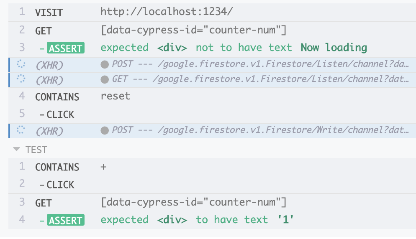Screen dimensions: 416x239
Task: Select the green ASSERT badge for text '1'
Action: (x=66, y=220)
